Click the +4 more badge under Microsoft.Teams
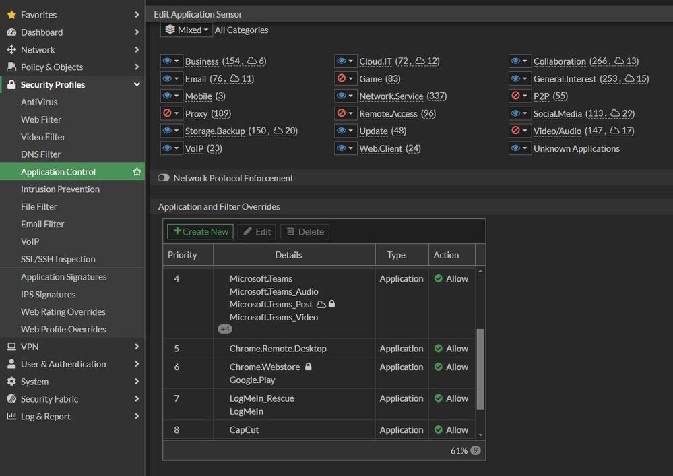 (225, 329)
